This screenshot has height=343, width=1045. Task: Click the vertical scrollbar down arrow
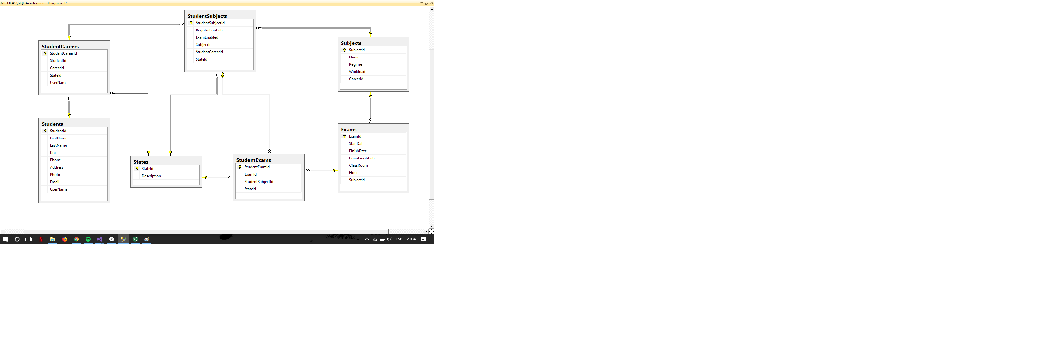tap(431, 226)
